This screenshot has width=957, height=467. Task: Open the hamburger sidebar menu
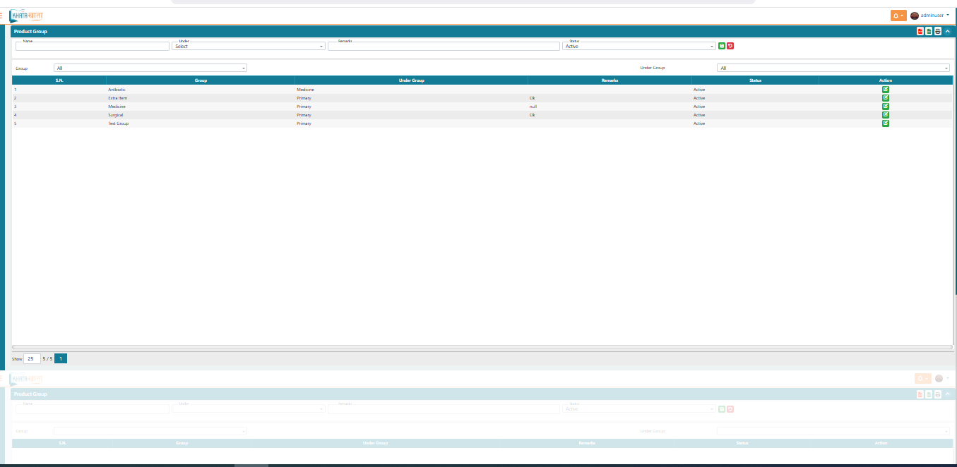click(1, 16)
